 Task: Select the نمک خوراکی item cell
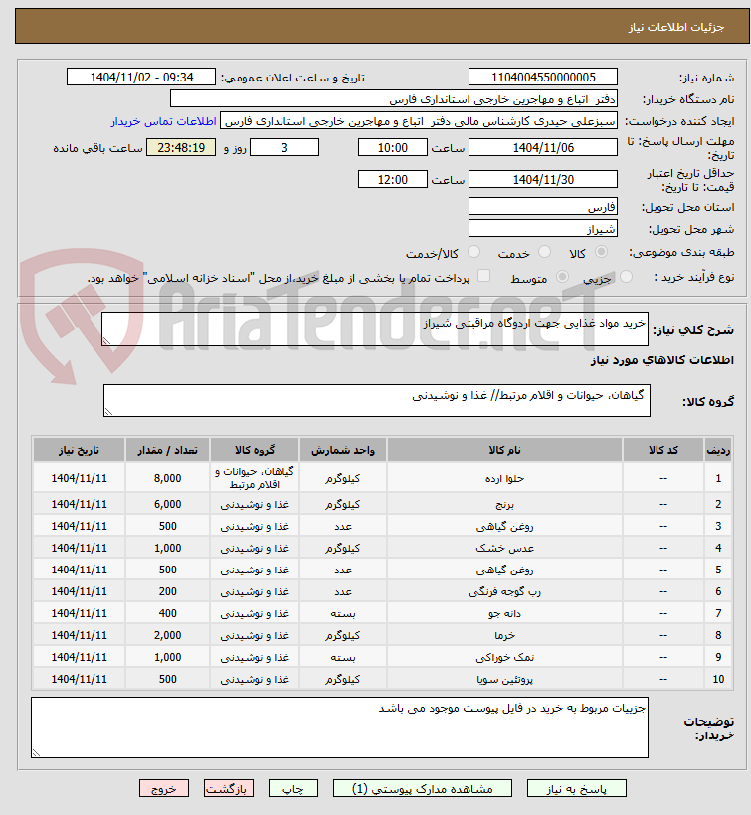click(504, 657)
